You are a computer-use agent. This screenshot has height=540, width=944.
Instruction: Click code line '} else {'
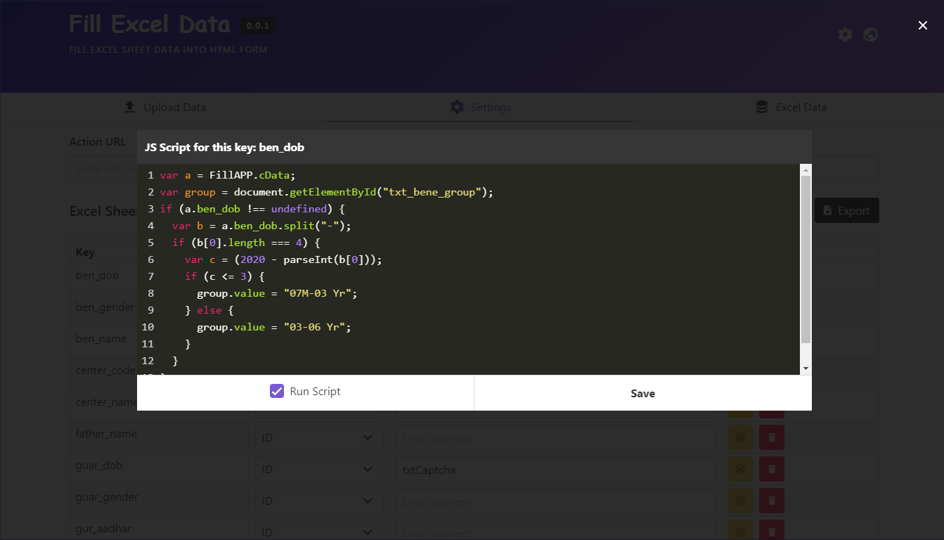coord(209,310)
